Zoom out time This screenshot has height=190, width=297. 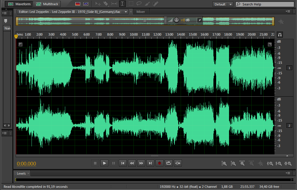tap(251, 163)
